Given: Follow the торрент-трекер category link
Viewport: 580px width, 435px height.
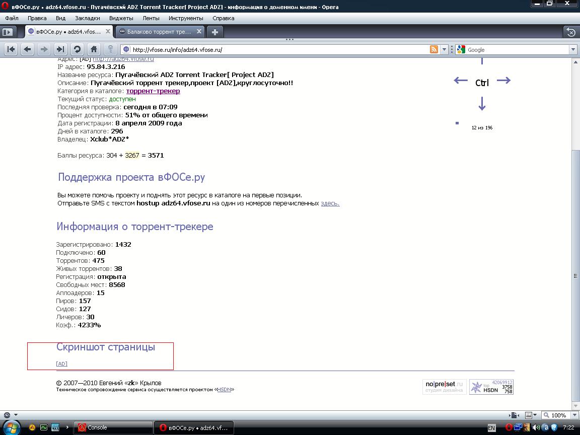Looking at the screenshot, I should pos(153,91).
